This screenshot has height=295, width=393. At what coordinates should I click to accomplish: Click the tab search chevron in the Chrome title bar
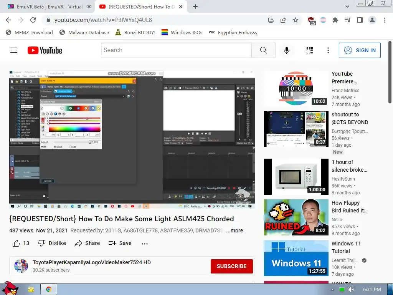[347, 7]
